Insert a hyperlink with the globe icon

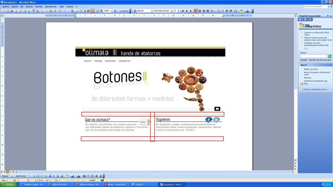pos(72,11)
